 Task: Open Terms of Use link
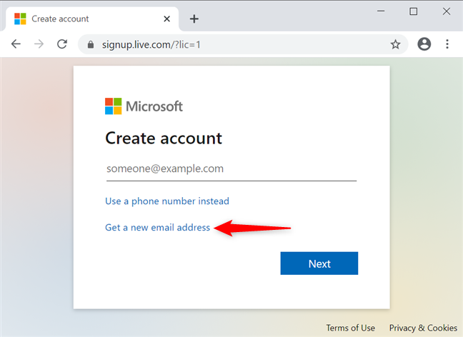351,328
